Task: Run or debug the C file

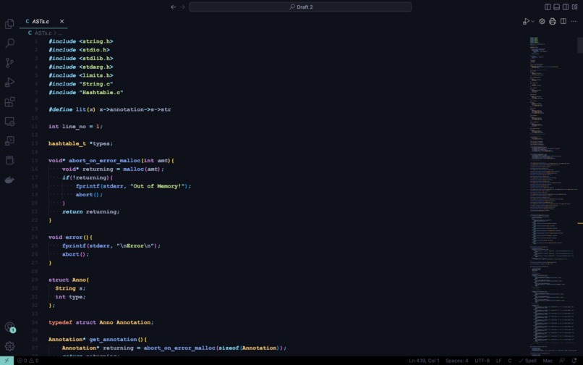Action: [x=526, y=22]
